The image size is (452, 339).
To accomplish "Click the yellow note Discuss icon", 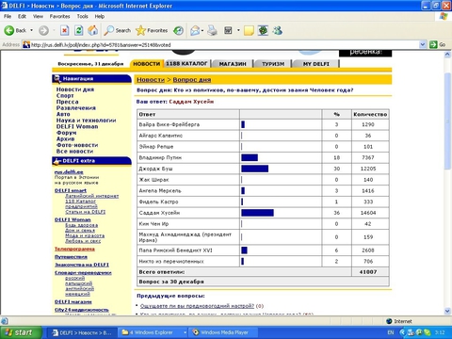I will click(249, 30).
